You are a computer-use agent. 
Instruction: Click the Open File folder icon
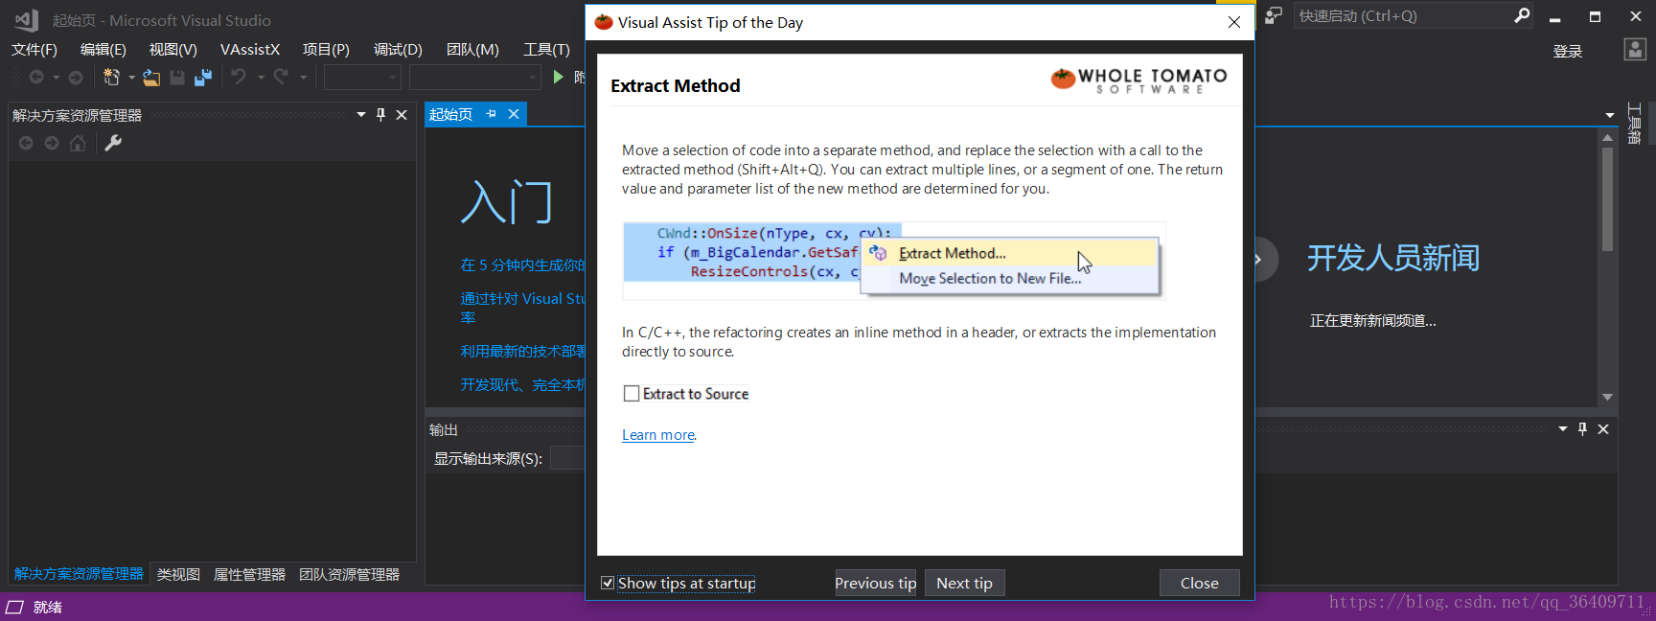tap(151, 78)
